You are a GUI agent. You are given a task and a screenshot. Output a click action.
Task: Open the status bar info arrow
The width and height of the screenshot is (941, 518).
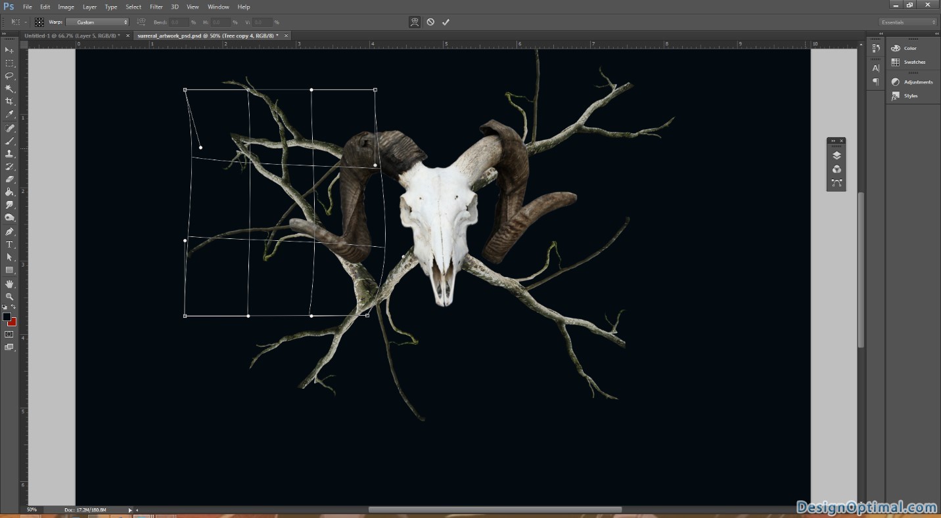pyautogui.click(x=129, y=509)
